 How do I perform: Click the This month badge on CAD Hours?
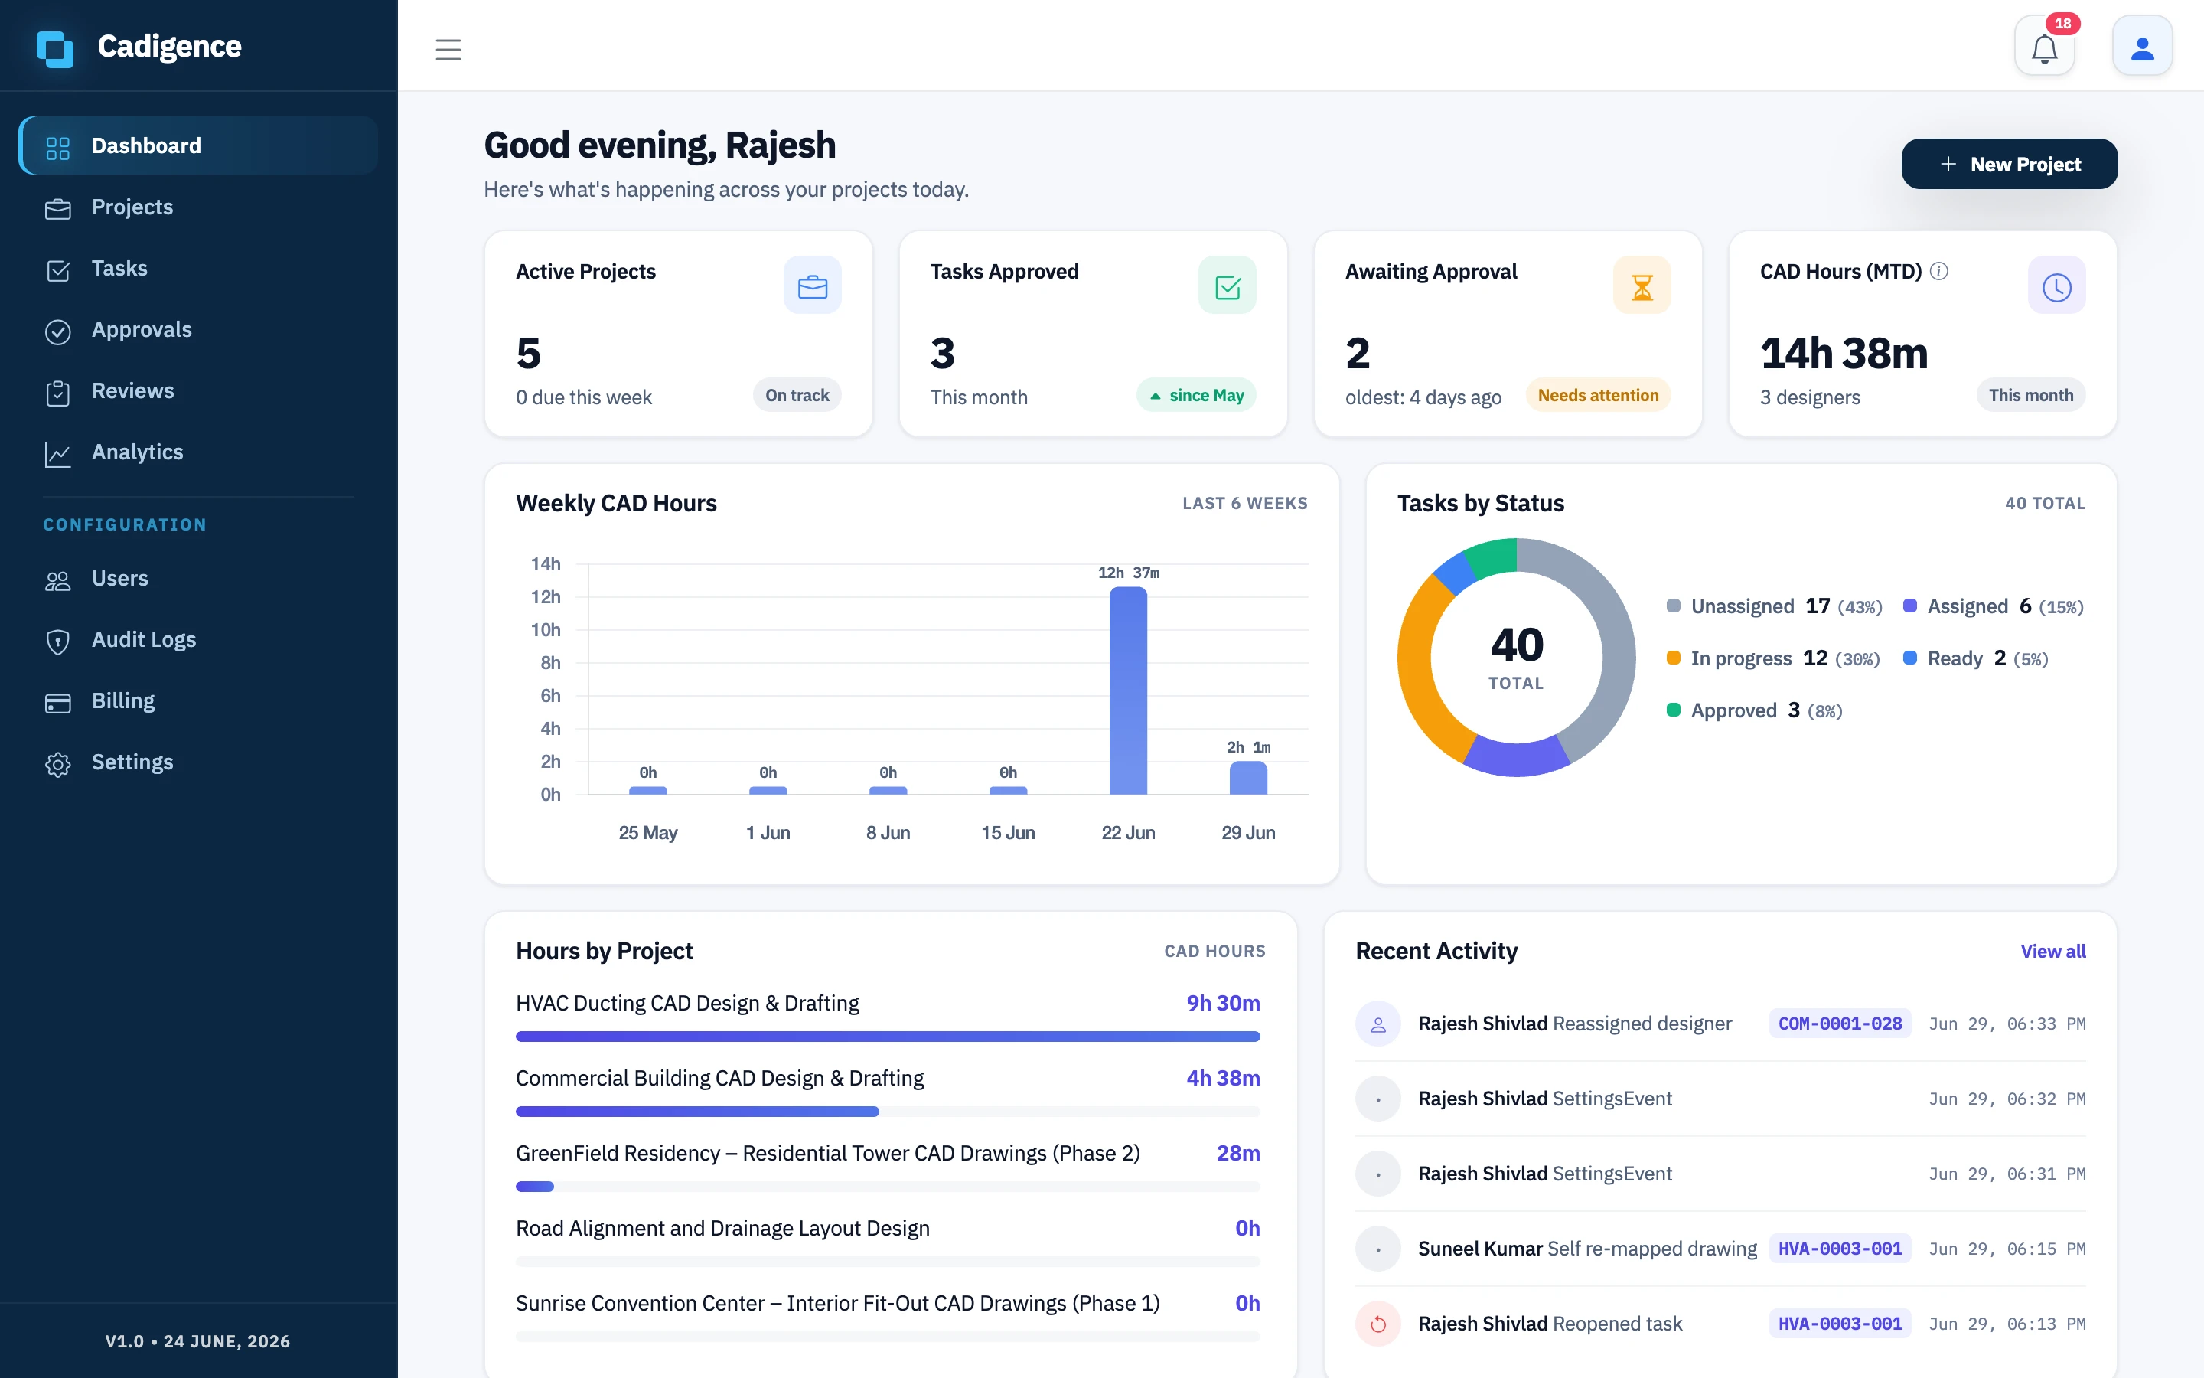tap(2030, 396)
